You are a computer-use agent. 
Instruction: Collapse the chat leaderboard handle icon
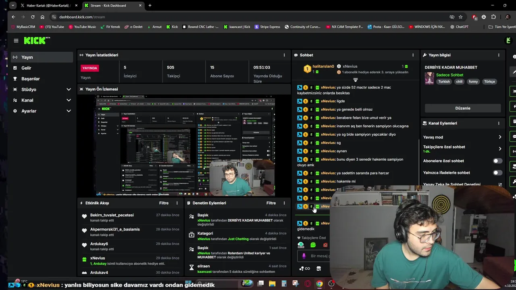click(x=355, y=80)
